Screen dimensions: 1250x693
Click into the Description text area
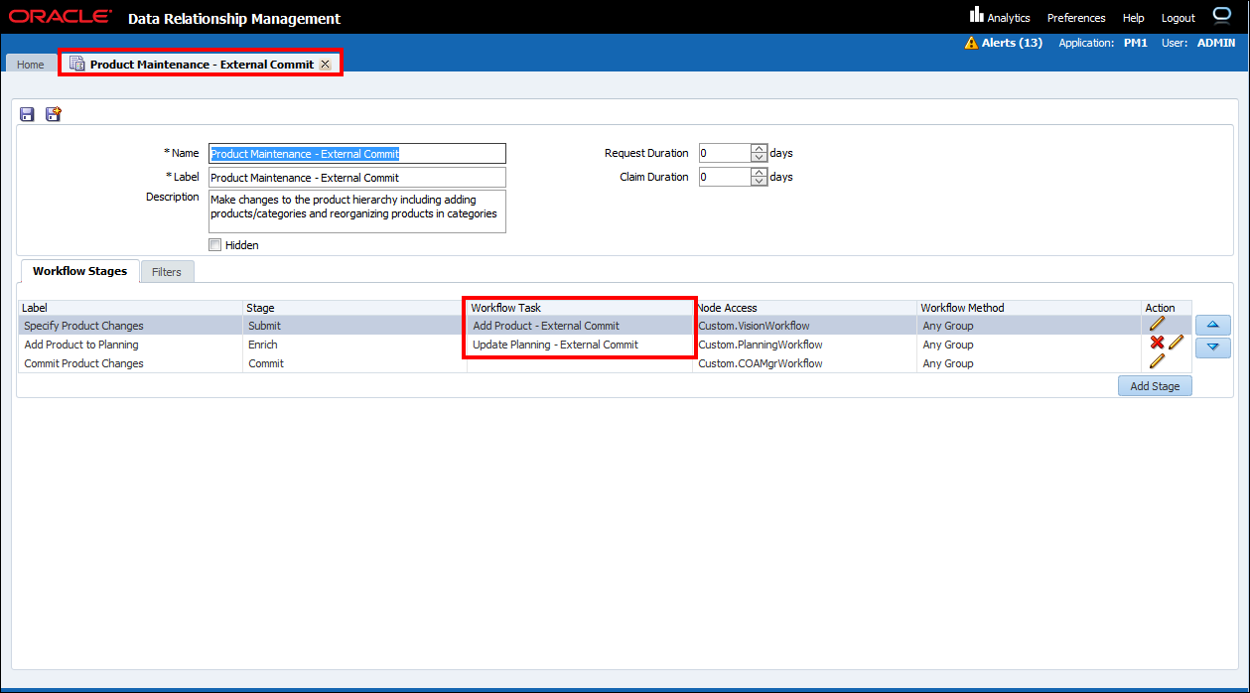[x=357, y=211]
